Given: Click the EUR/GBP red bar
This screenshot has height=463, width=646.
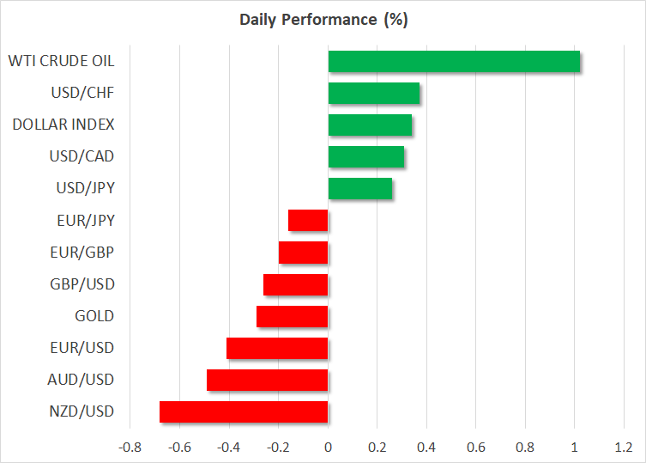Looking at the screenshot, I should coord(304,253).
